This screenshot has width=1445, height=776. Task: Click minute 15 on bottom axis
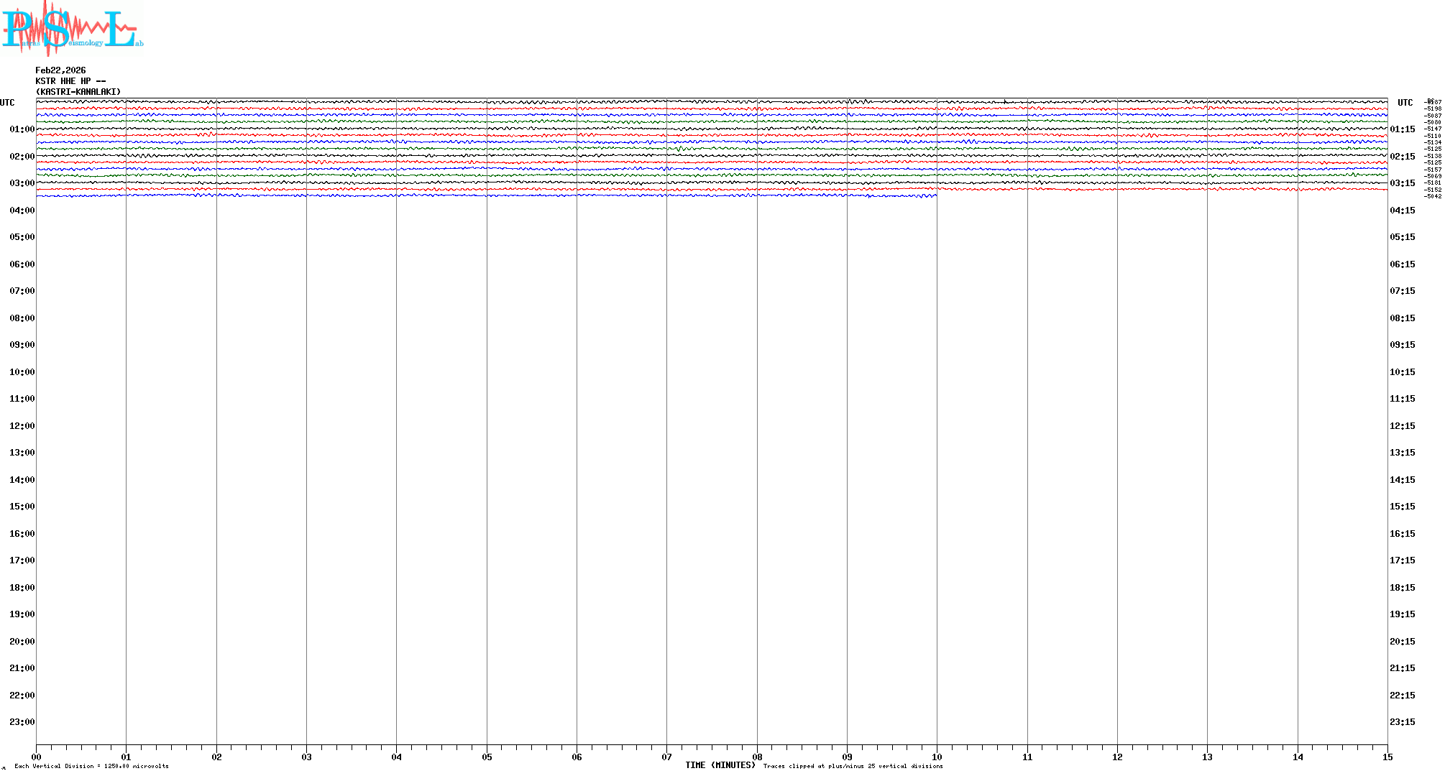(x=1387, y=757)
